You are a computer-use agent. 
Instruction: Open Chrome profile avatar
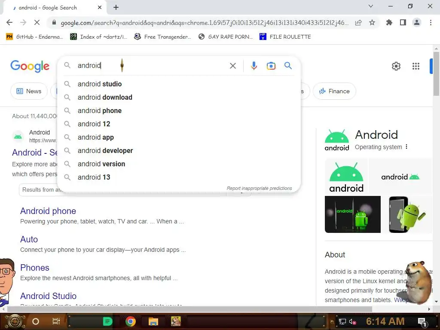417,22
